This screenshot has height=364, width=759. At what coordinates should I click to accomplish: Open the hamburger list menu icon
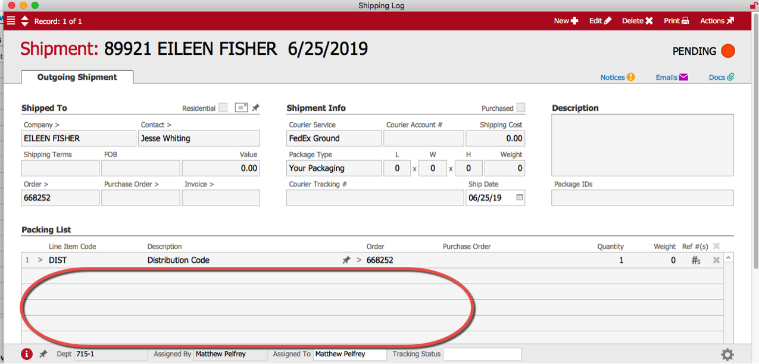coord(11,21)
